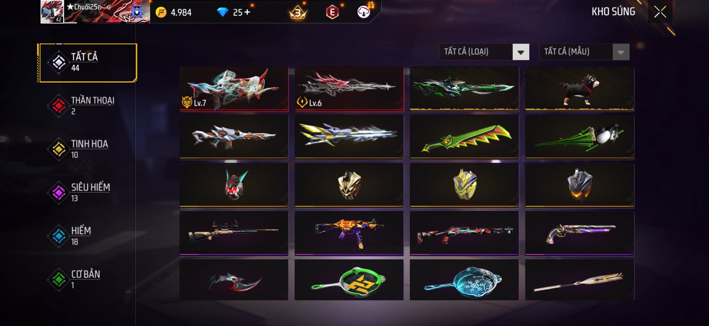The height and width of the screenshot is (326, 709).
Task: Click the gold coin currency icon
Action: tap(161, 12)
